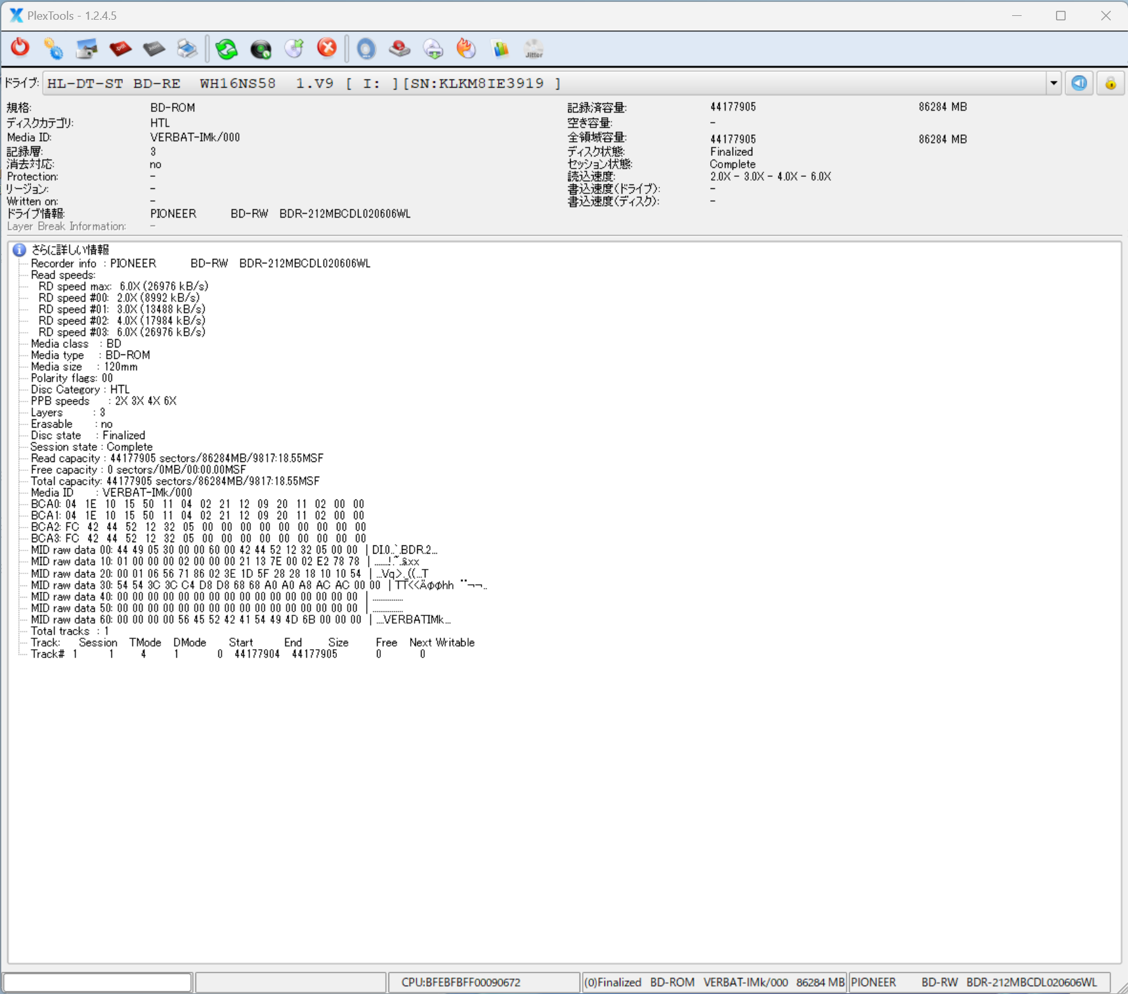Select the BCA2 hex data row
The width and height of the screenshot is (1128, 994).
tap(198, 527)
